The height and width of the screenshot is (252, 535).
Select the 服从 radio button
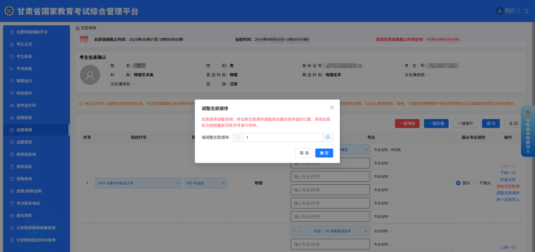click(x=459, y=183)
